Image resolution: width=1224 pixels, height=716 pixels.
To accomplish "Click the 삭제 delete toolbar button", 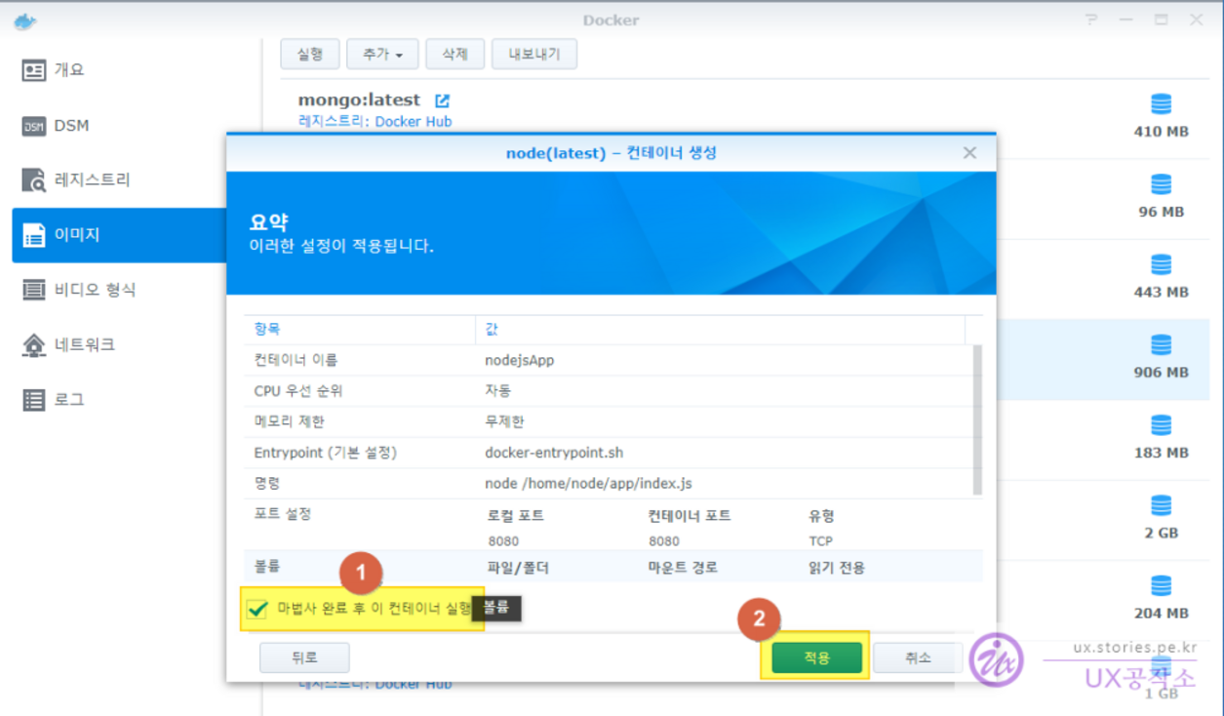I will 454,55.
